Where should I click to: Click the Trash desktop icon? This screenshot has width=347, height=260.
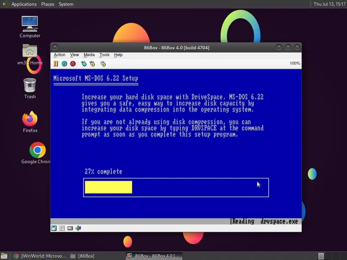click(x=30, y=88)
